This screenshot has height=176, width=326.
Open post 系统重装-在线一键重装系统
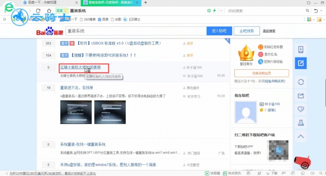(x=83, y=144)
